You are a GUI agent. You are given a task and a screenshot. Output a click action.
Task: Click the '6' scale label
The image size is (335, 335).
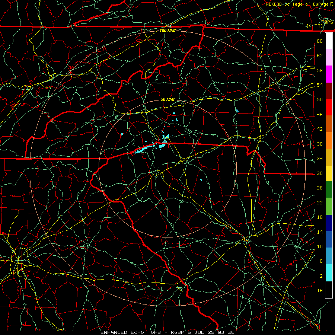[321, 261]
